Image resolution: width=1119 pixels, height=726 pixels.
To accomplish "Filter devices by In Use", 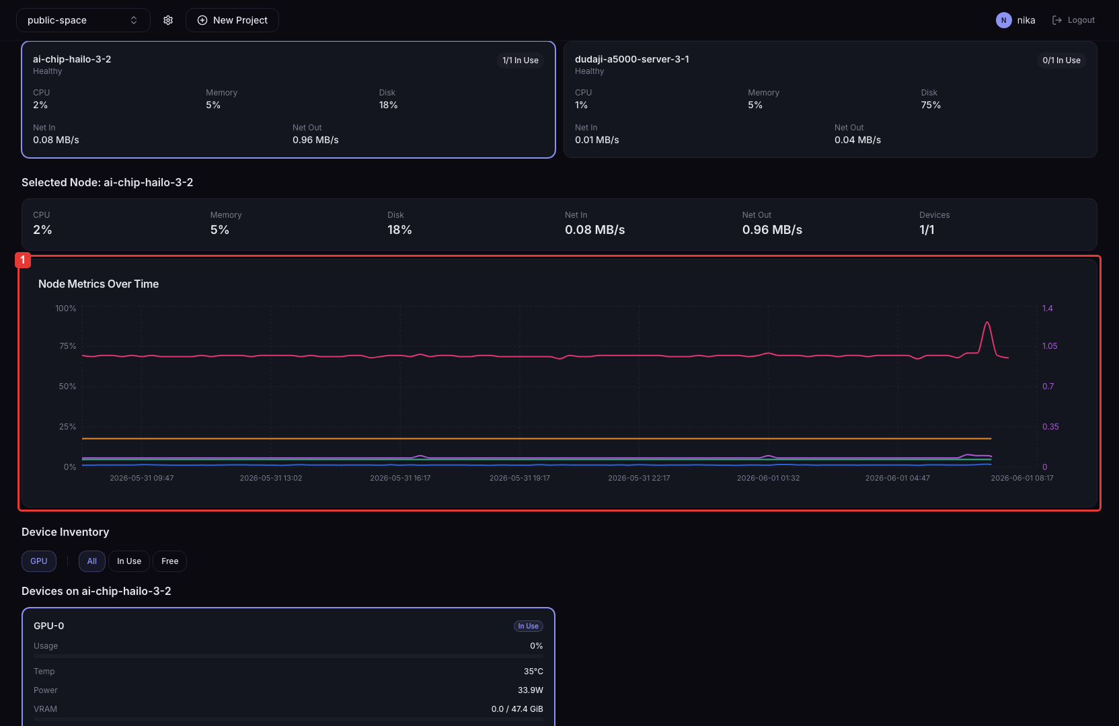I will coord(129,561).
